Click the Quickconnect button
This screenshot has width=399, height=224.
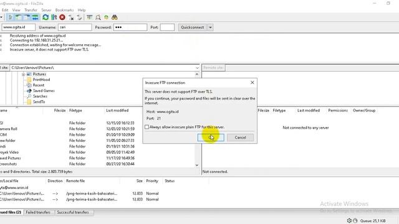(193, 27)
